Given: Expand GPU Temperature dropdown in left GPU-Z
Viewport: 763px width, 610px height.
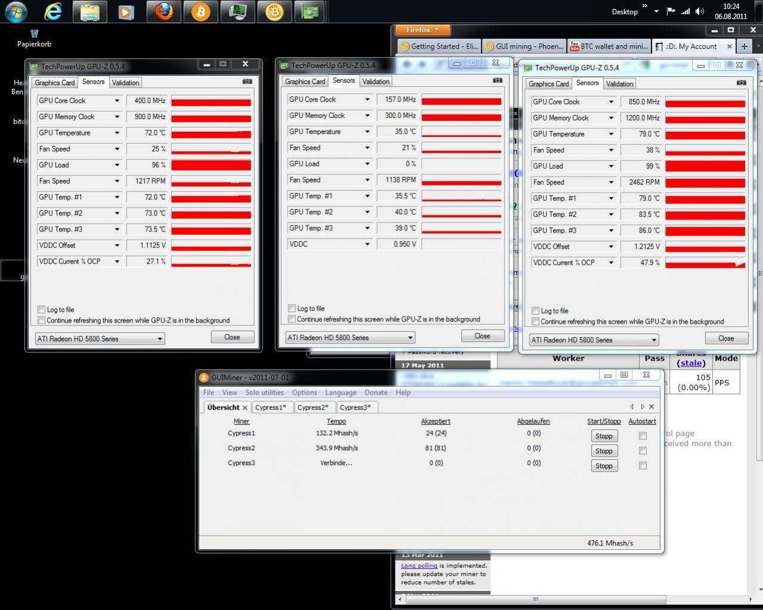Looking at the screenshot, I should (117, 133).
